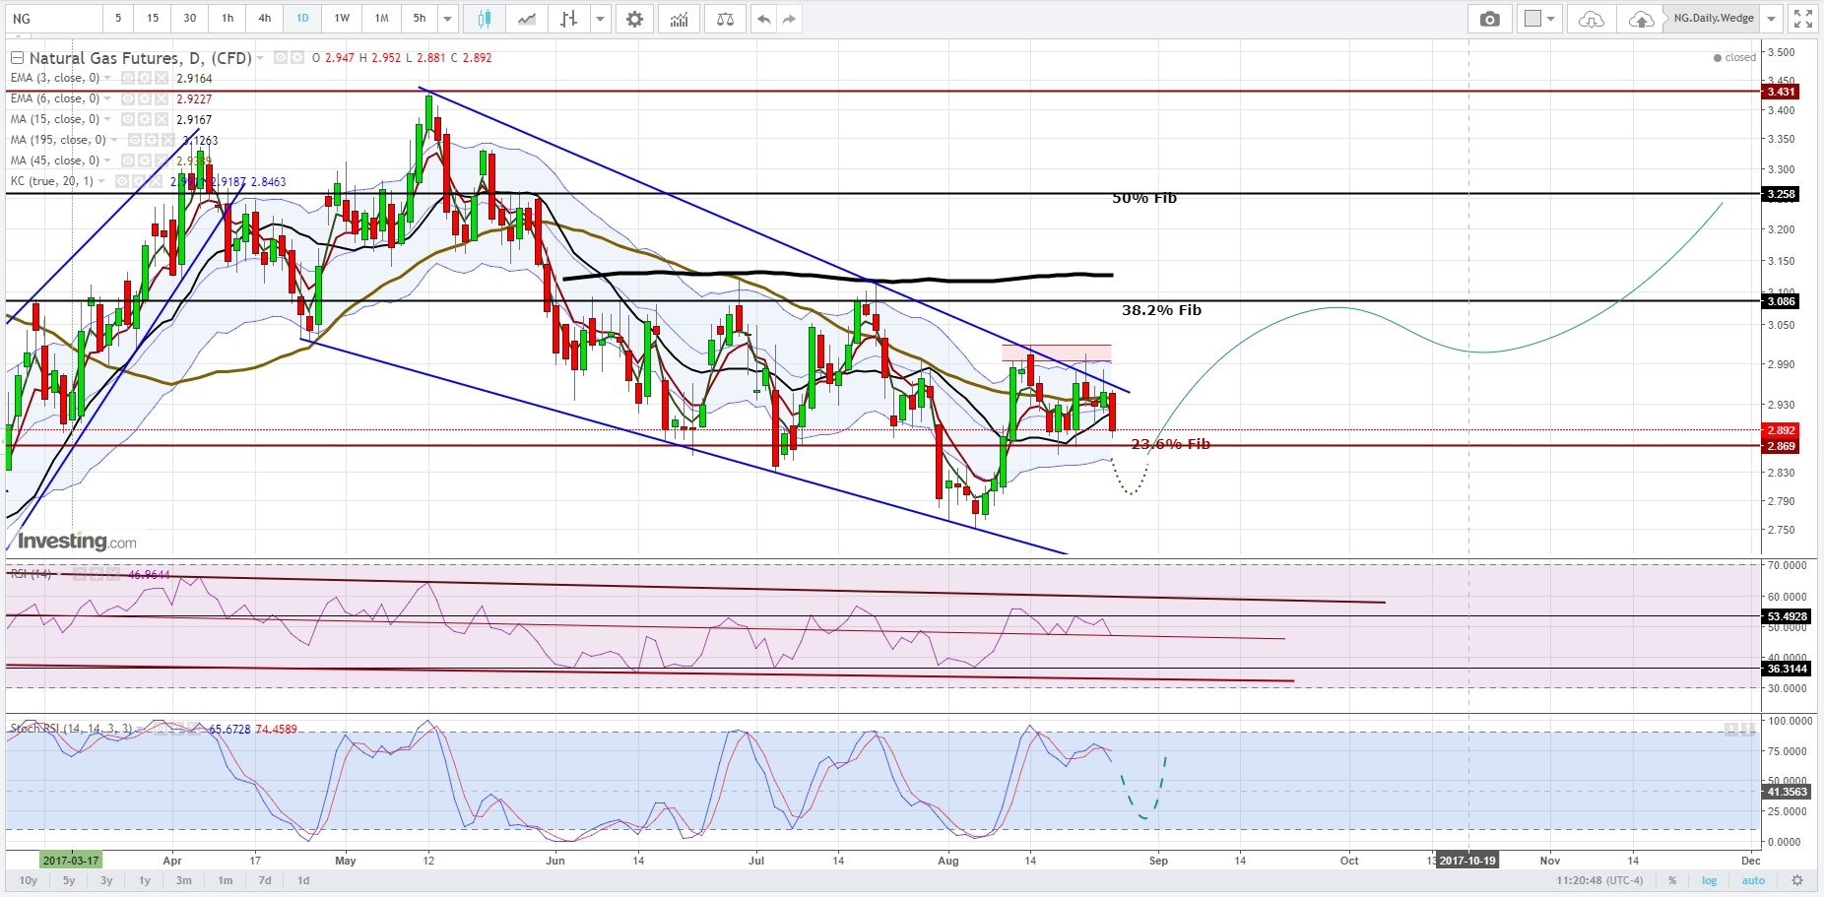Set date range to 3m
The height and width of the screenshot is (897, 1824).
[184, 880]
